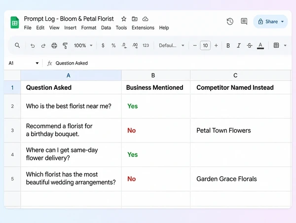This screenshot has height=223, width=296.
Task: Open the Google Sheets home icon
Action: (14, 23)
